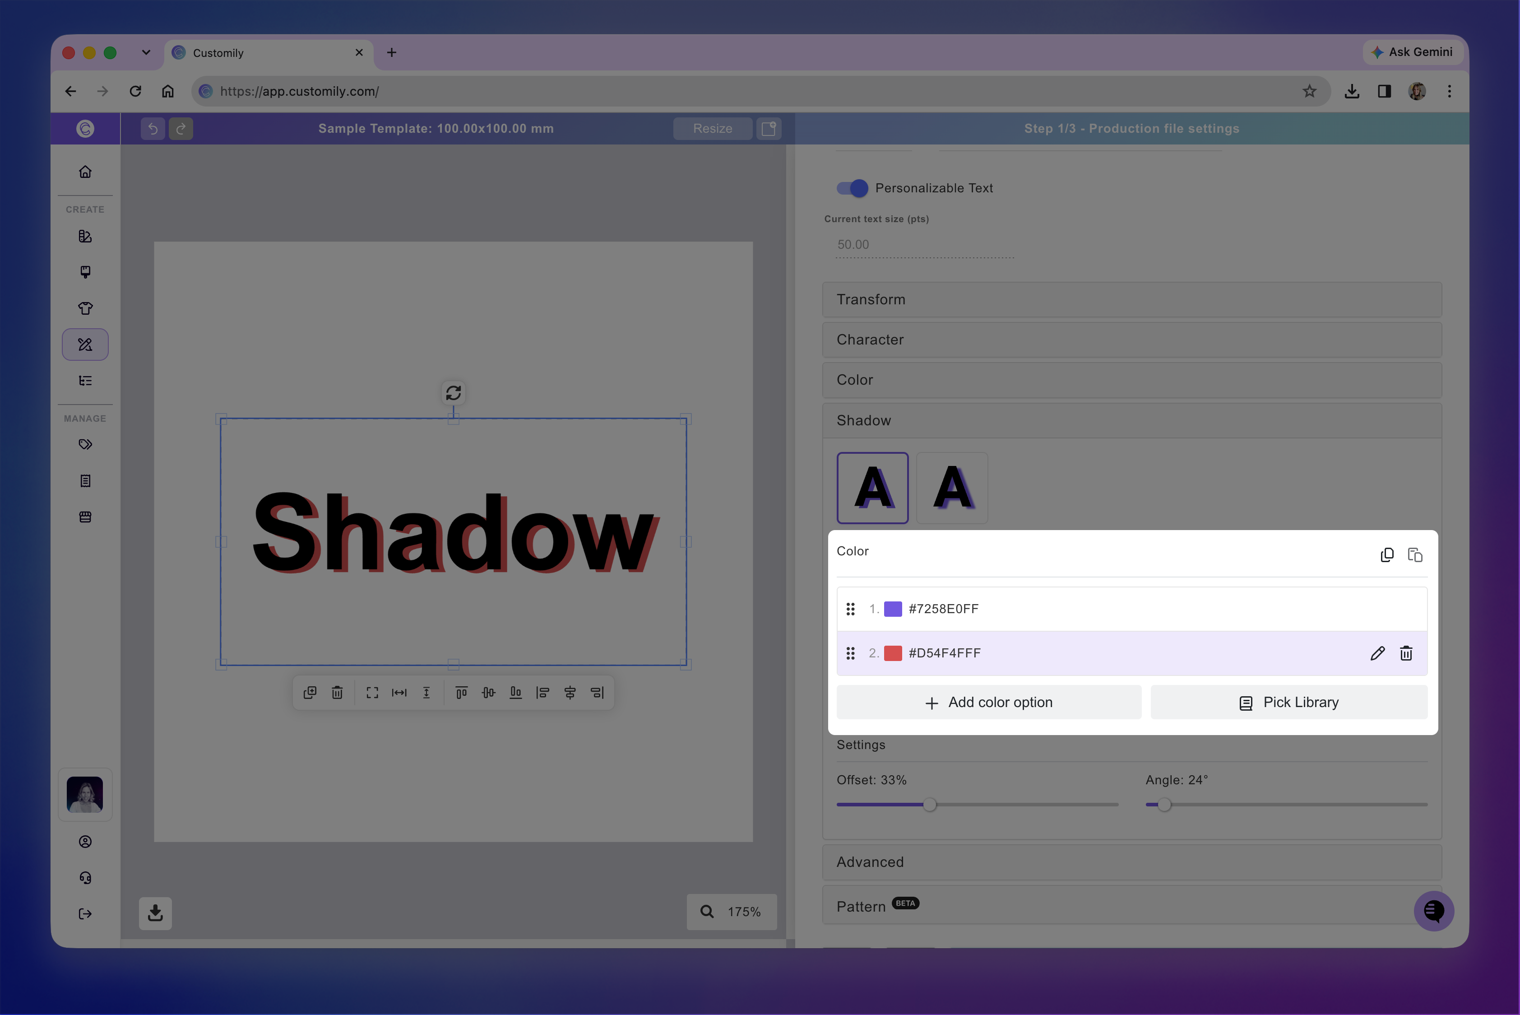The height and width of the screenshot is (1015, 1520).
Task: Click the Angle slider handle
Action: 1164,805
